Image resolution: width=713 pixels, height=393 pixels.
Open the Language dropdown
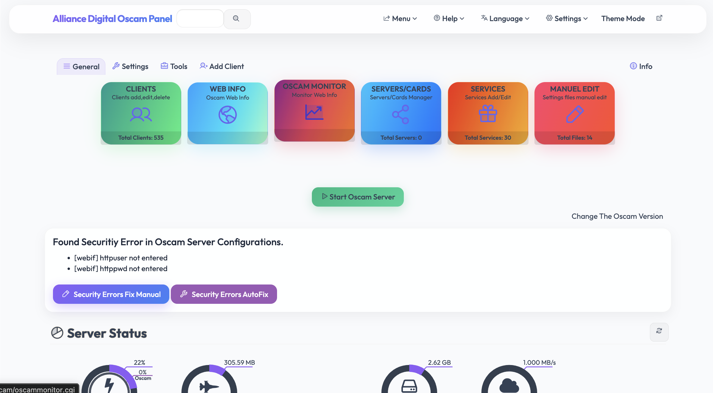[x=505, y=18]
